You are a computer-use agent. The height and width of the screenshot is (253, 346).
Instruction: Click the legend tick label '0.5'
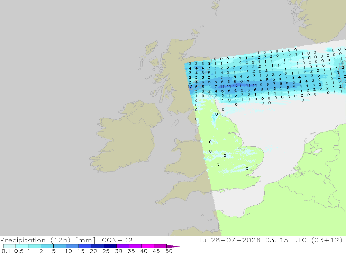pyautogui.click(x=19, y=251)
